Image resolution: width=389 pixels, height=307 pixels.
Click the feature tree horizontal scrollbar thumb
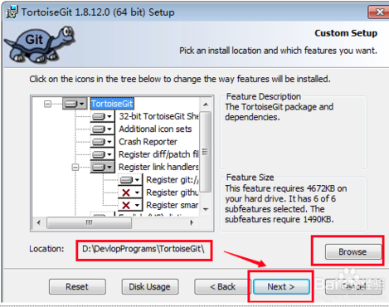tap(89, 222)
